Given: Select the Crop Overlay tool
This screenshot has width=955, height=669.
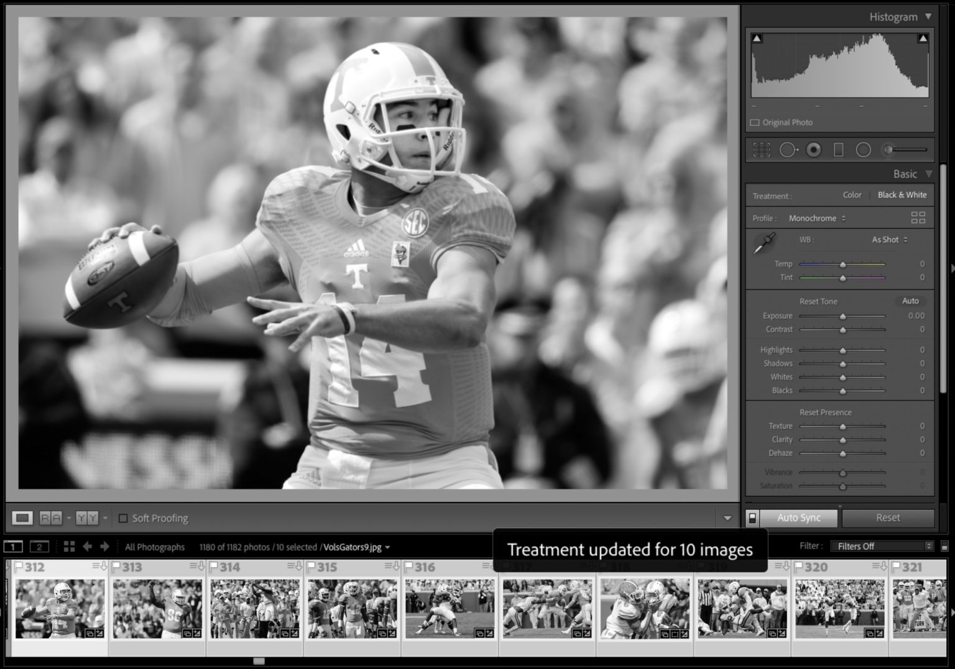Looking at the screenshot, I should (761, 149).
